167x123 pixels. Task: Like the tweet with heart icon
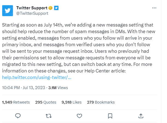pyautogui.click(x=79, y=116)
